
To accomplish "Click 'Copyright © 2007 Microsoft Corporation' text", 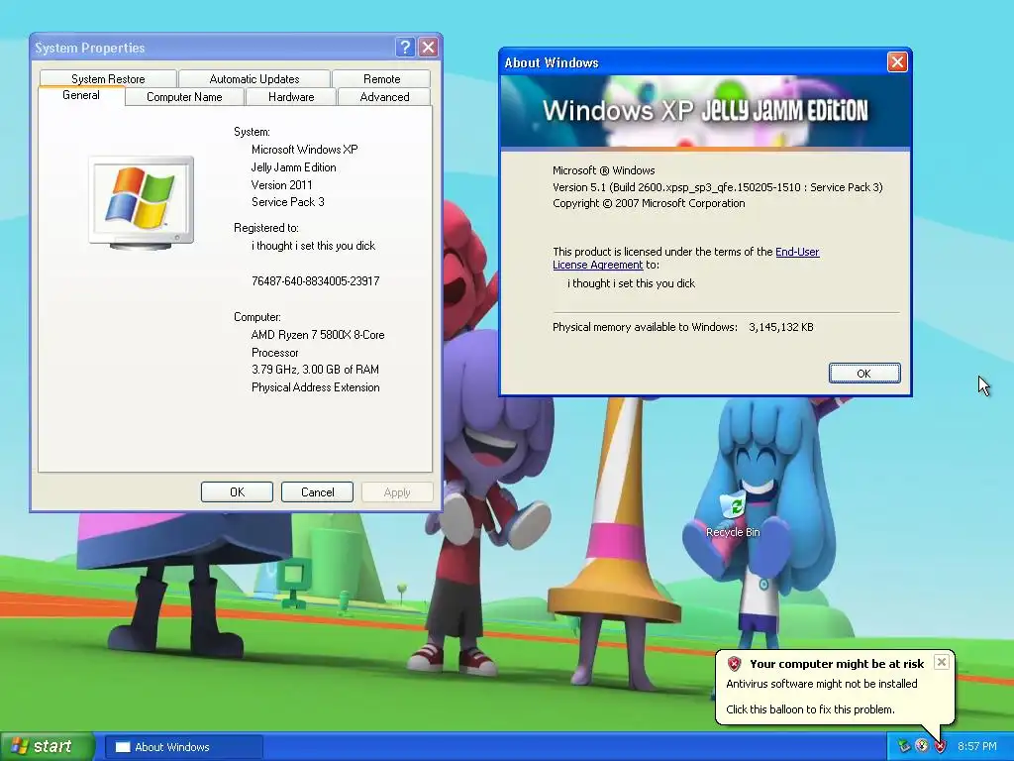I will [649, 203].
